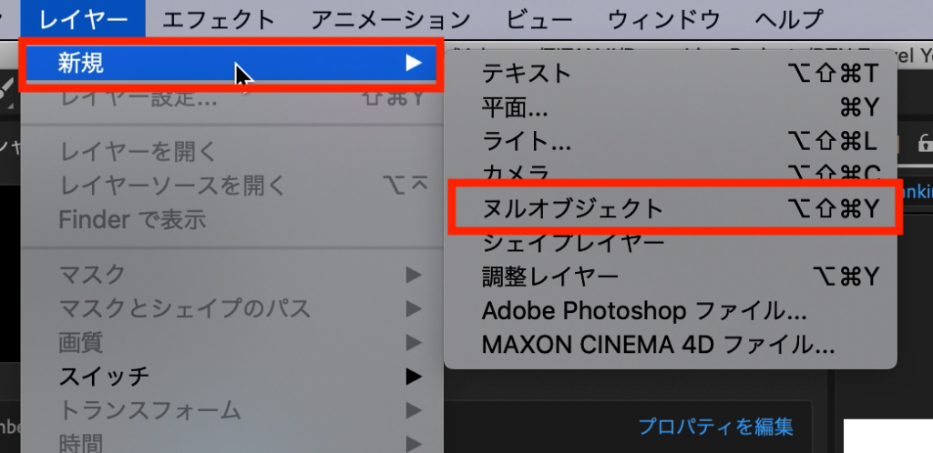Open the ビュー menu
This screenshot has width=933, height=453.
[538, 19]
